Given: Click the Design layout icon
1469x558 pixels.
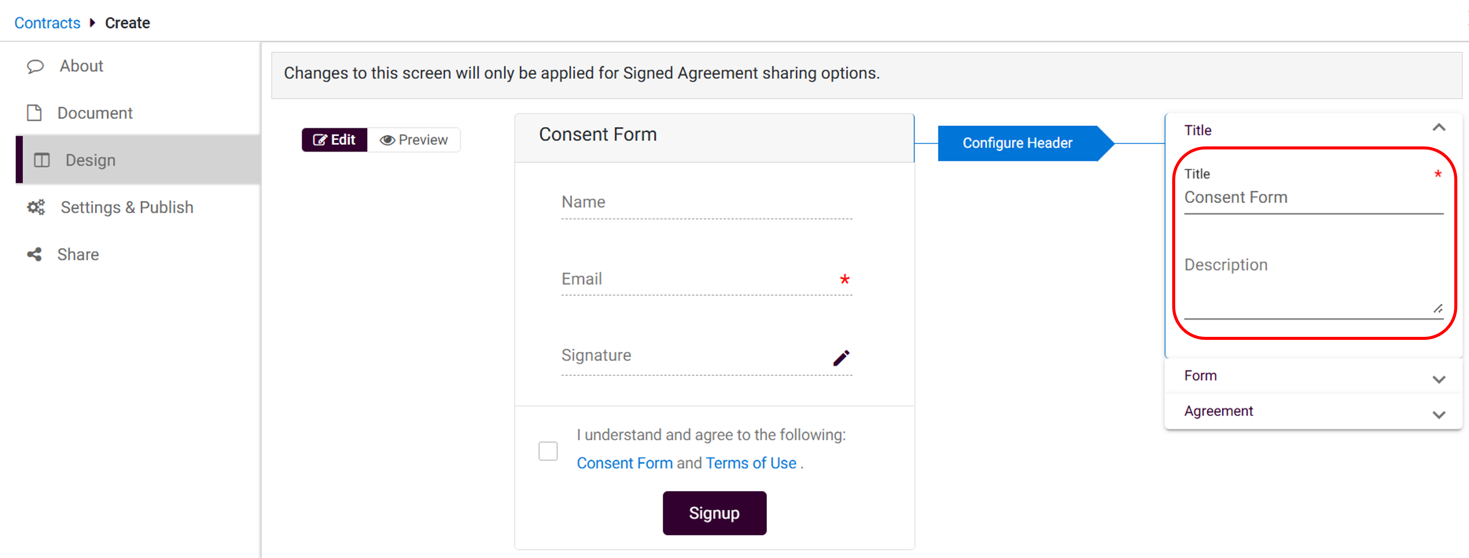Looking at the screenshot, I should coord(42,160).
